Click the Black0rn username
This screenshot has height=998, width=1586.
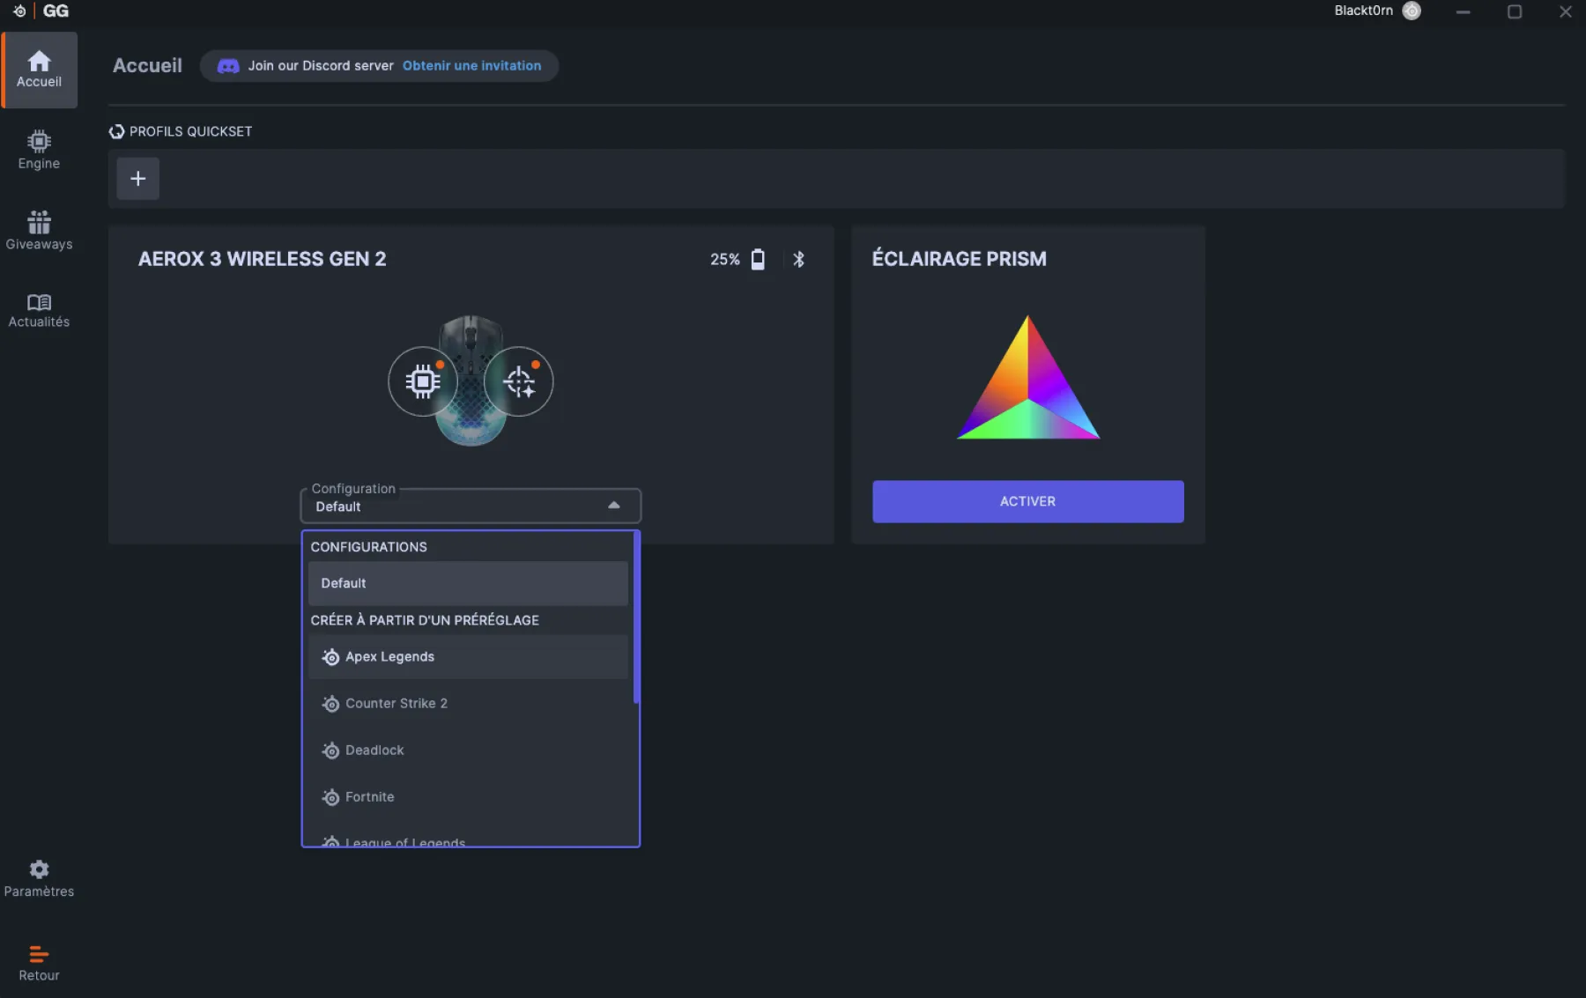(x=1363, y=11)
